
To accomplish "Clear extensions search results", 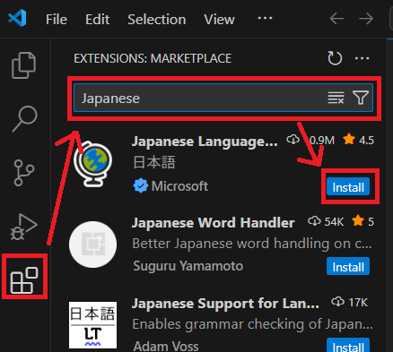I will 336,98.
